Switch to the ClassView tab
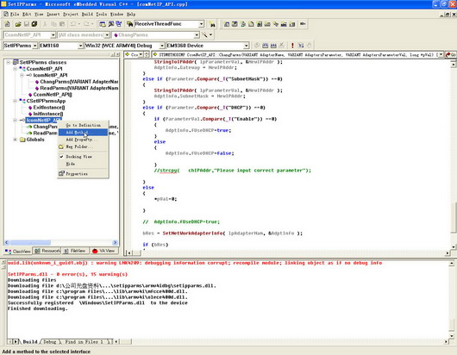457x355 pixels. tap(18, 251)
